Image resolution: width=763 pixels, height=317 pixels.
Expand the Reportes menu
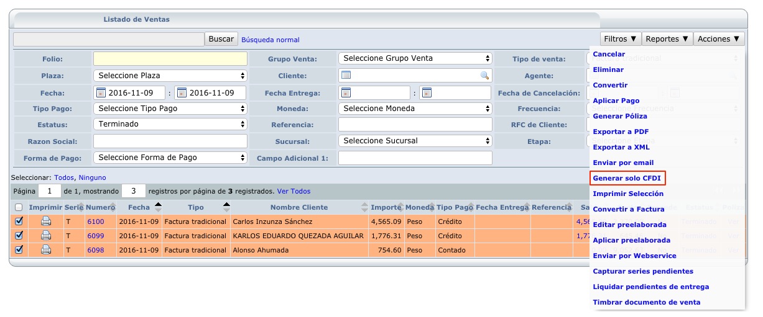coord(667,38)
